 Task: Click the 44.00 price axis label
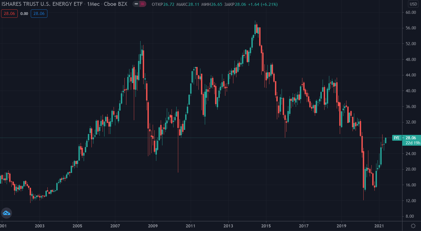click(x=411, y=75)
